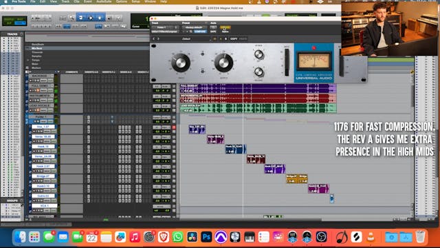The width and height of the screenshot is (440, 248).
Task: Open the Groups list options menu
Action: pyautogui.click(x=21, y=200)
